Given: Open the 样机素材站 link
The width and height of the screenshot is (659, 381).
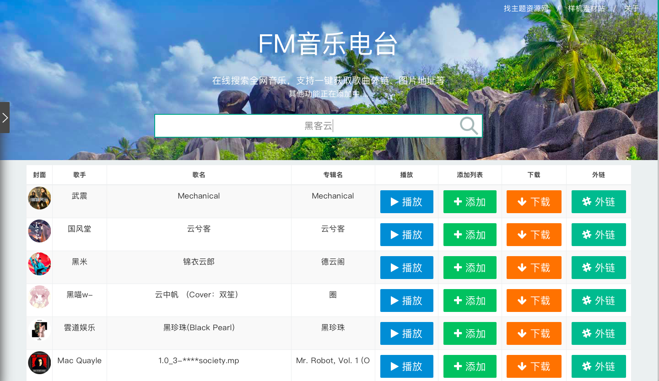Looking at the screenshot, I should tap(586, 9).
